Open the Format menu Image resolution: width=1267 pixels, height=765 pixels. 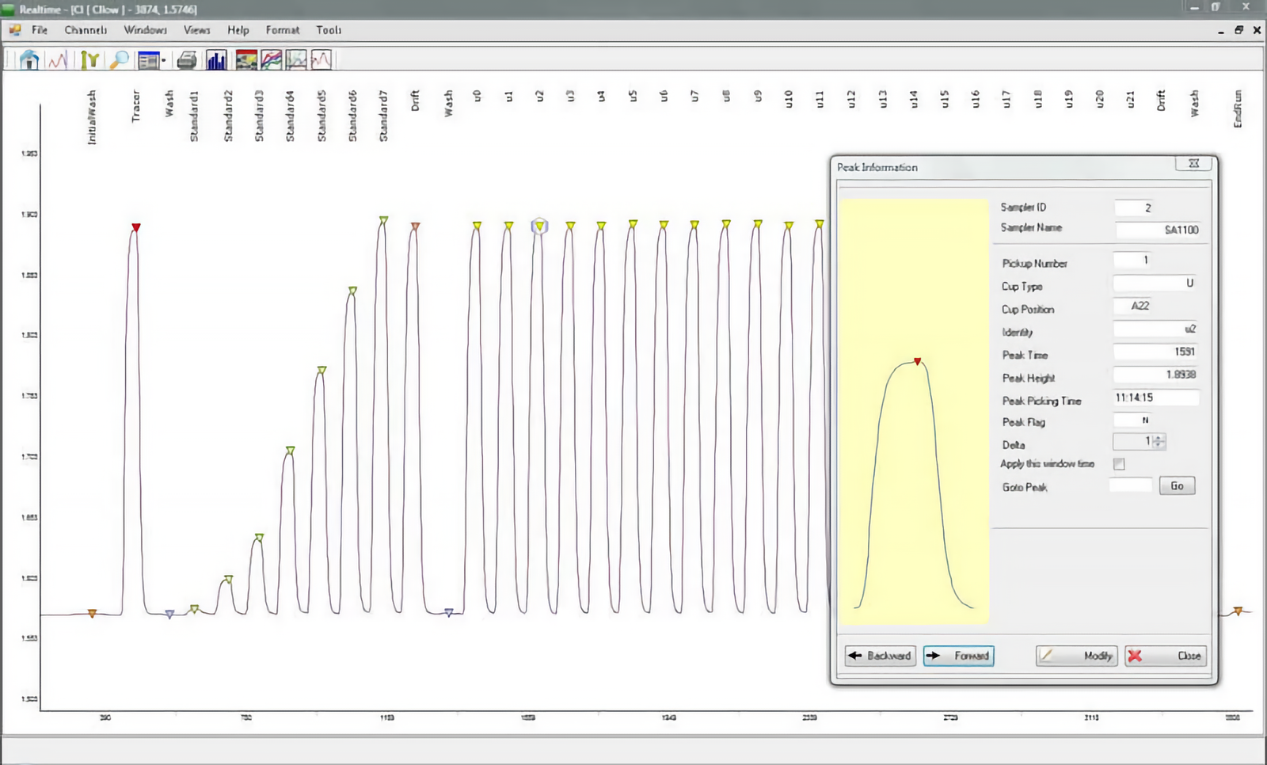tap(282, 30)
